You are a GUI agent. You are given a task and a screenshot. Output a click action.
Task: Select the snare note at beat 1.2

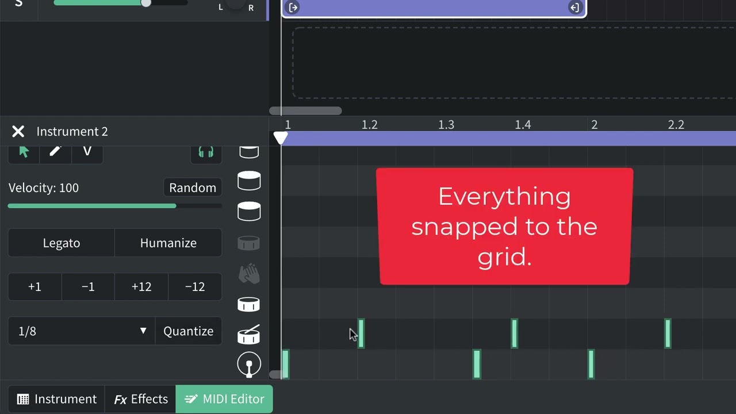point(361,333)
